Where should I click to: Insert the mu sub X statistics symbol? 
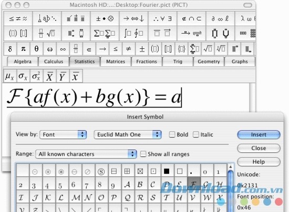click(10, 76)
